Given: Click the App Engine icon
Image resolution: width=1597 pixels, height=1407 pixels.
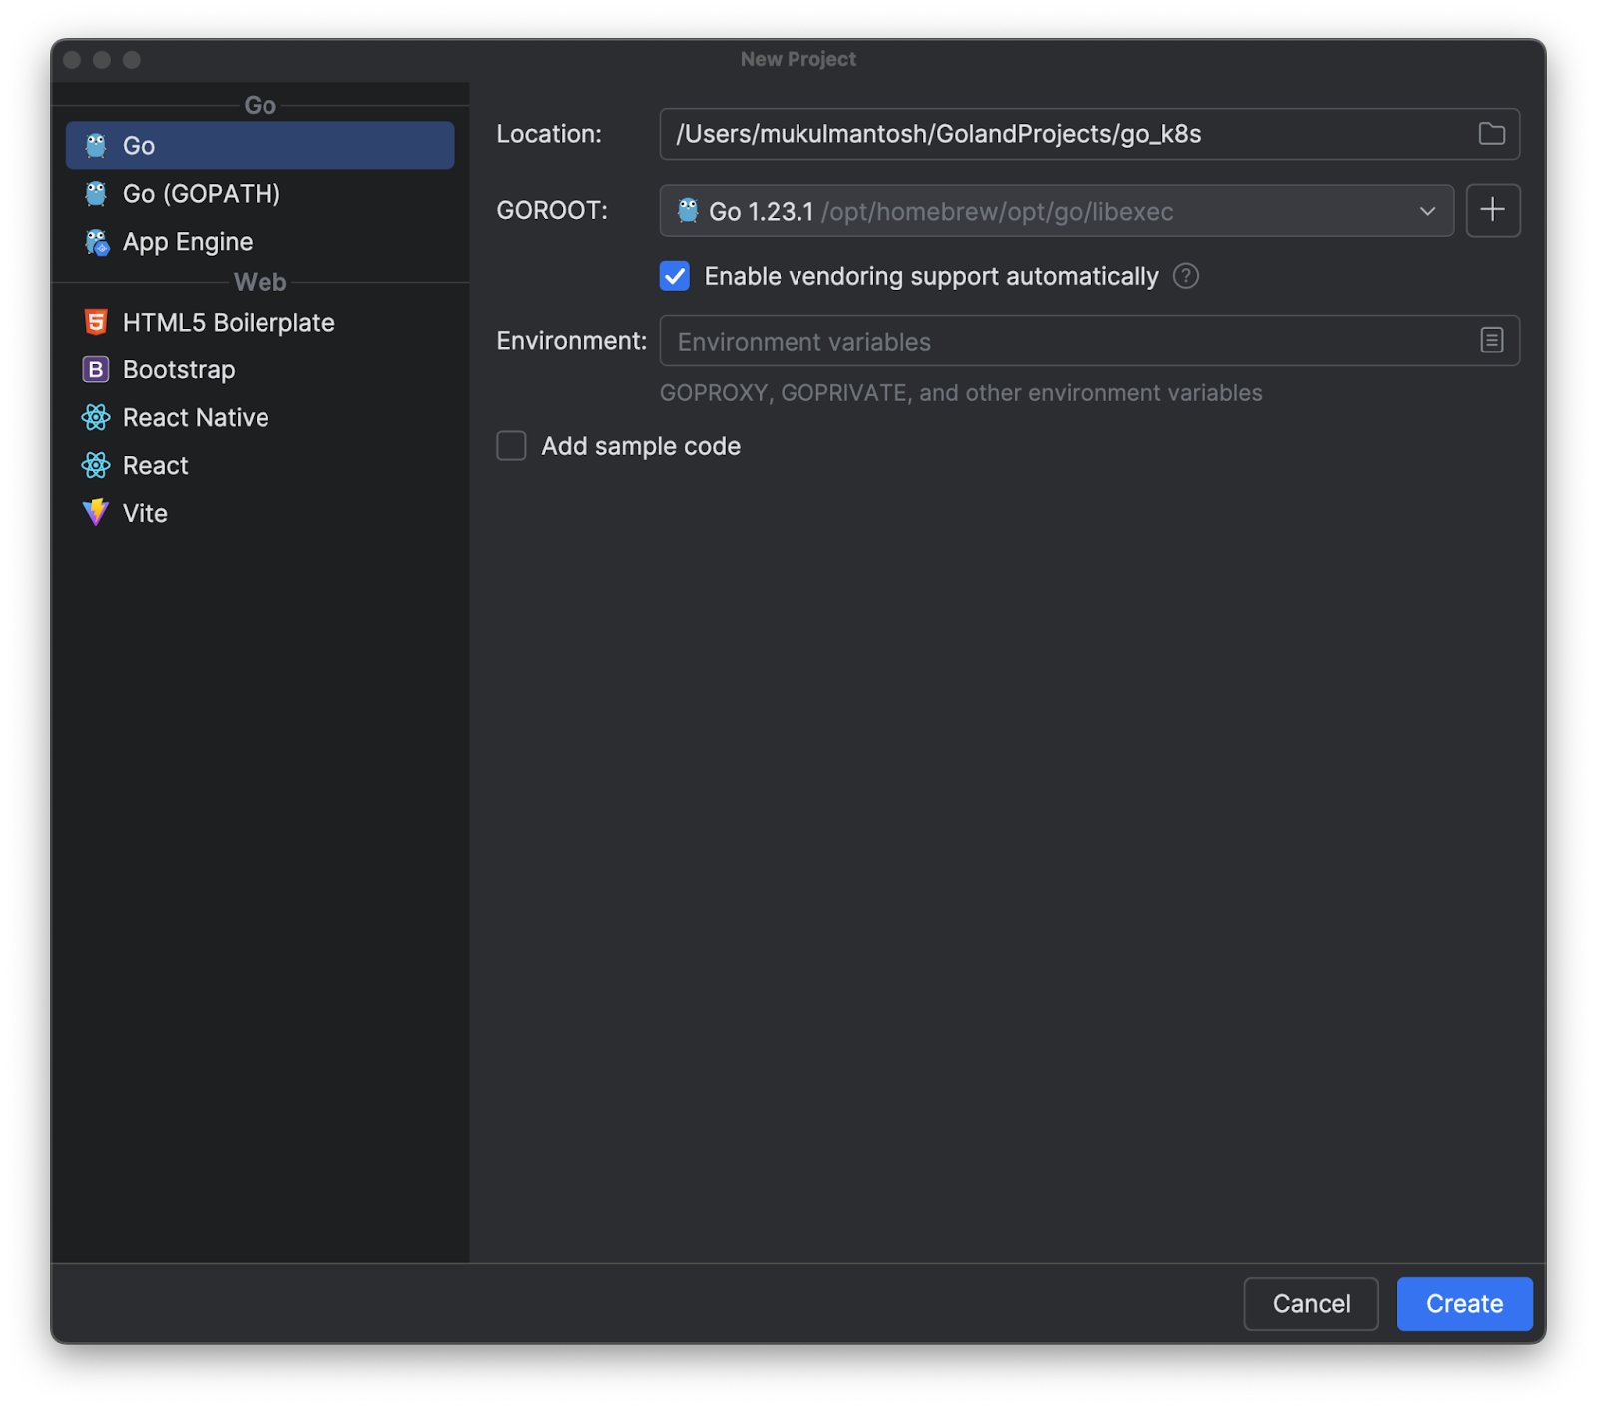Looking at the screenshot, I should pos(96,242).
